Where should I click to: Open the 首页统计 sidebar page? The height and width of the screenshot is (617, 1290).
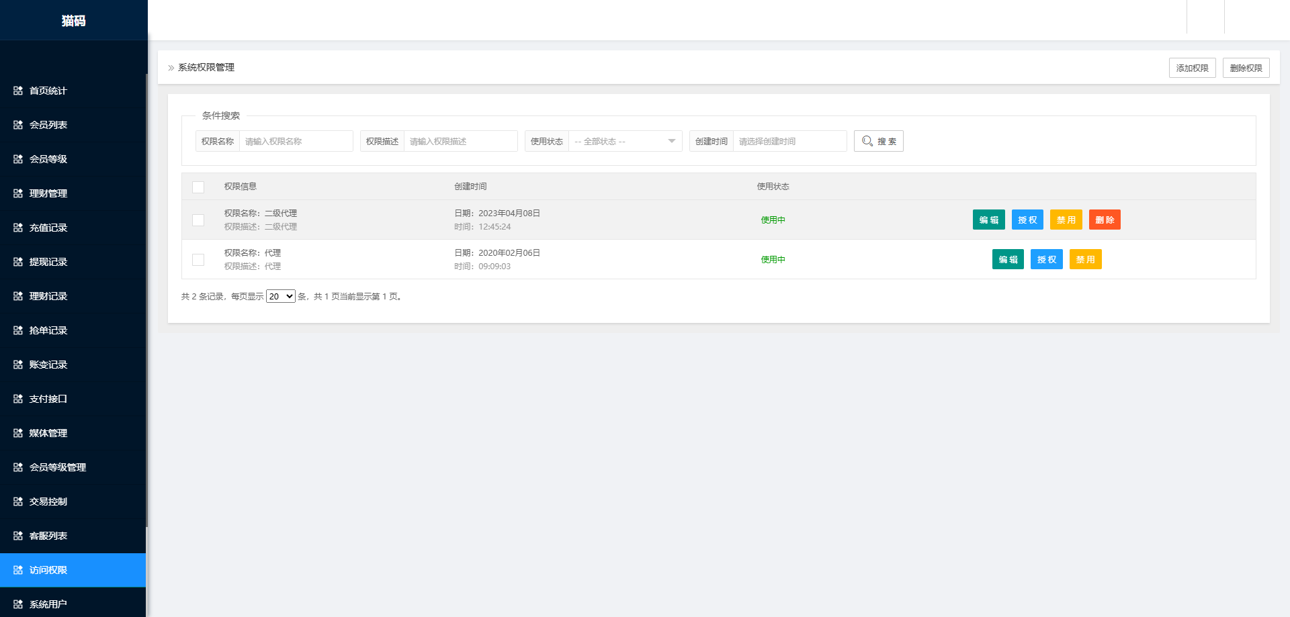coord(47,91)
